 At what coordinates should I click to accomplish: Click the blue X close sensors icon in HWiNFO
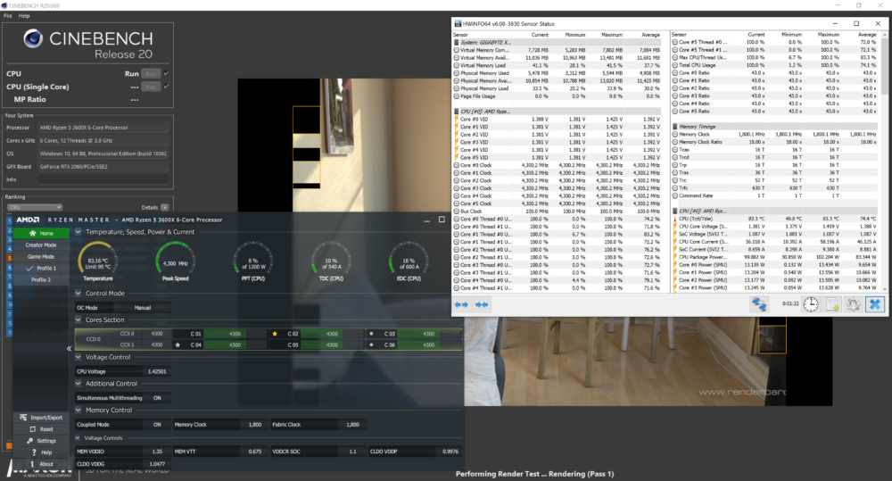pos(874,304)
